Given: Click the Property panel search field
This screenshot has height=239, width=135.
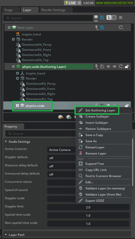Looking at the screenshot, I should click(x=41, y=133).
